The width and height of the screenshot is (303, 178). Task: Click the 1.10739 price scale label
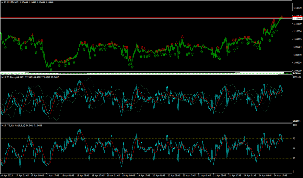click(x=297, y=8)
